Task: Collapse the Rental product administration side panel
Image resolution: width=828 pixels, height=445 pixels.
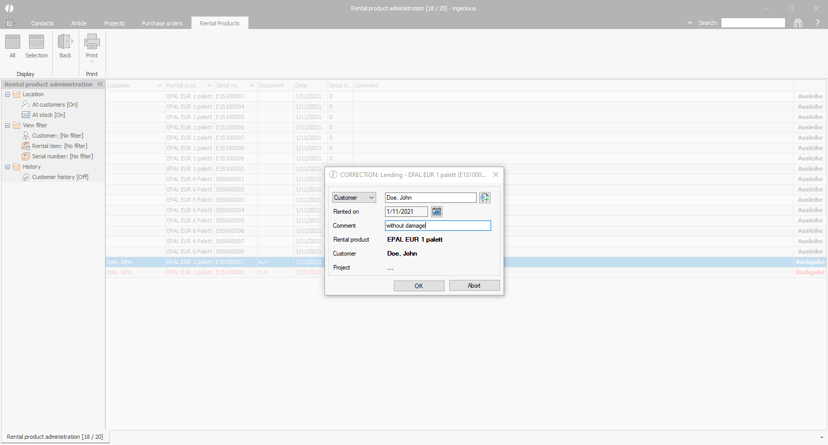Action: pyautogui.click(x=100, y=84)
